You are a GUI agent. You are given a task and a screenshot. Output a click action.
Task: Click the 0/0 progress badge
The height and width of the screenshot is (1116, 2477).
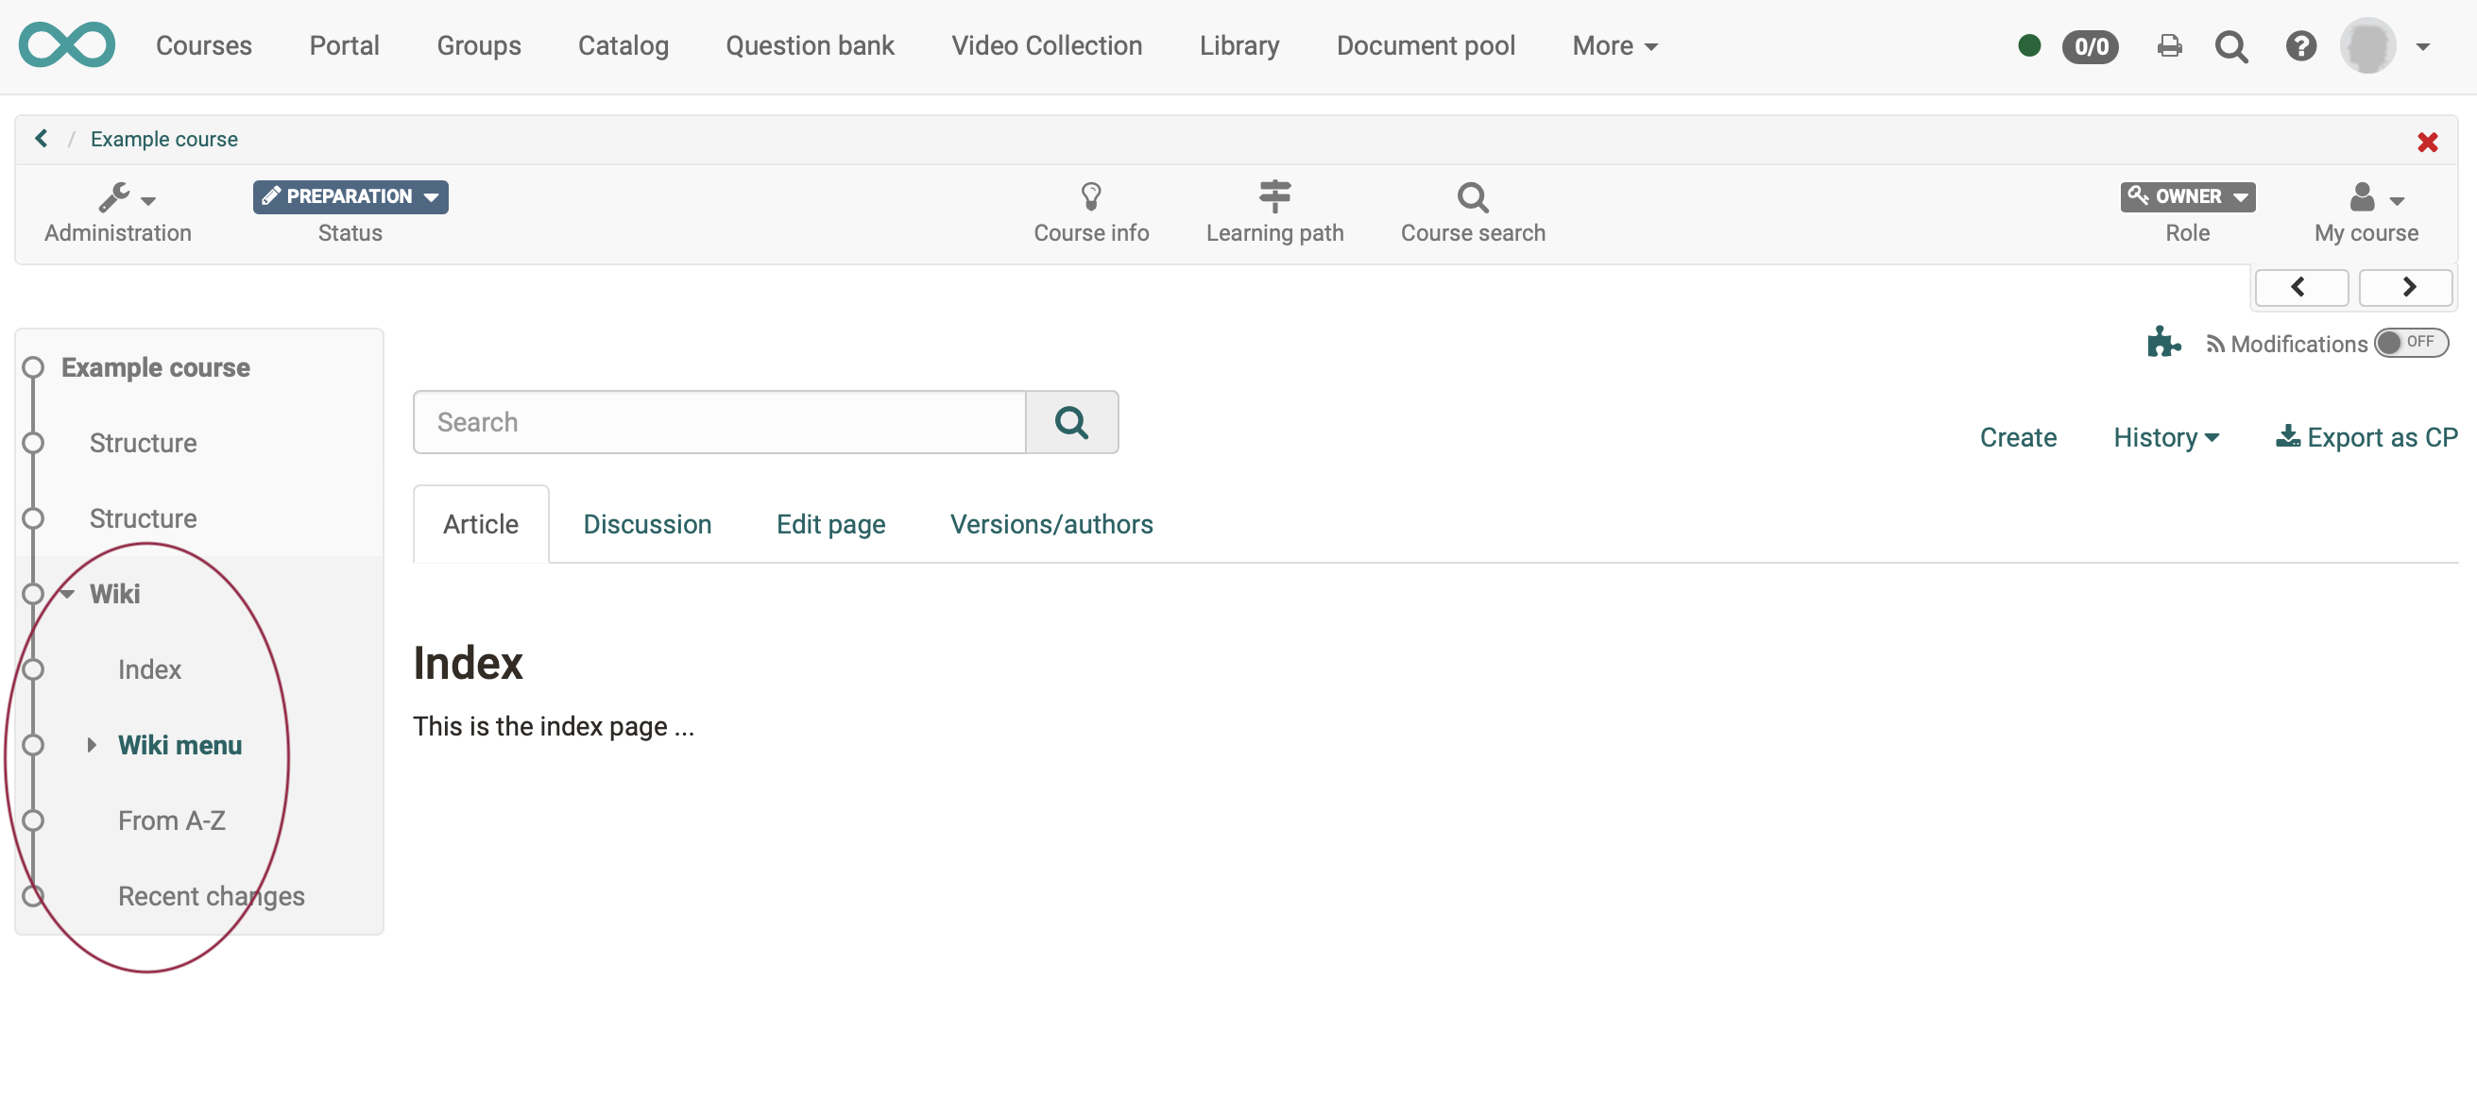tap(2091, 45)
